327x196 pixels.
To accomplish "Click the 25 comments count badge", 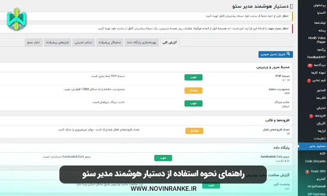I will point(310,65).
